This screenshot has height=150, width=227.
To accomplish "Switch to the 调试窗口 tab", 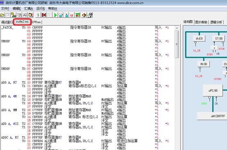I will [7, 22].
